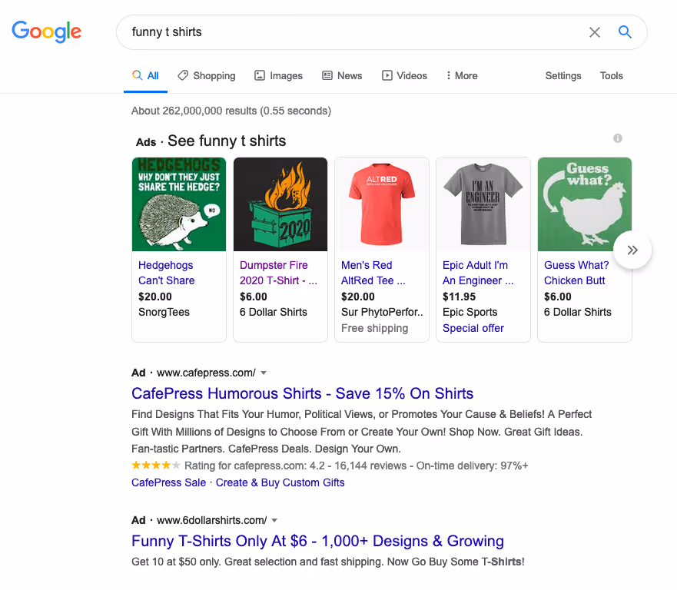Open the CafePress Humorous Shirts ad title
Screen dimensions: 677x590
click(302, 393)
